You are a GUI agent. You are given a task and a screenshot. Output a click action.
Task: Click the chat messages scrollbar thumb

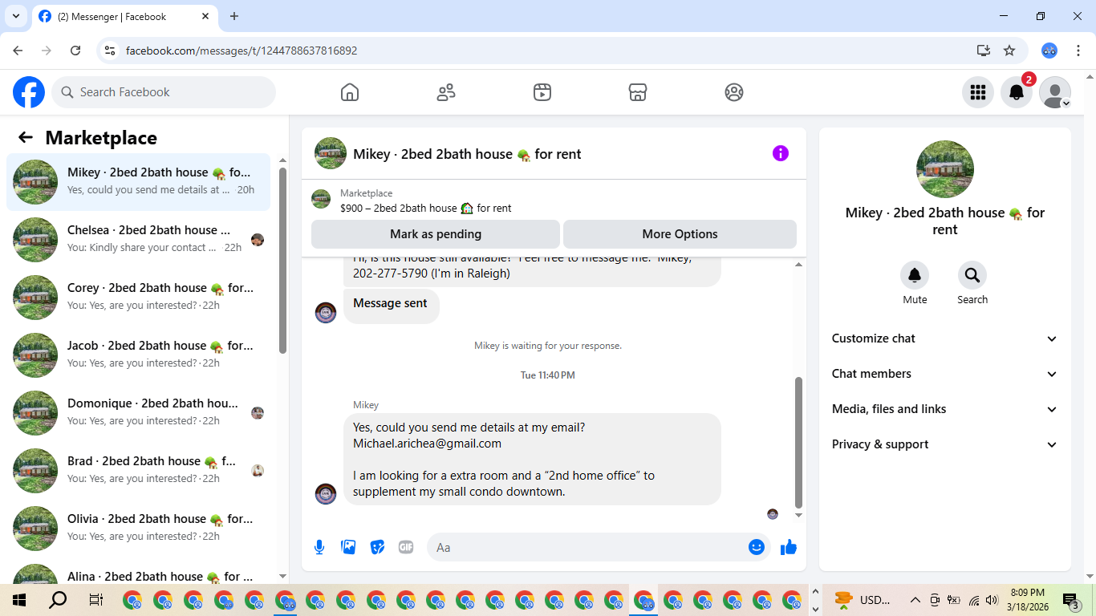(798, 443)
